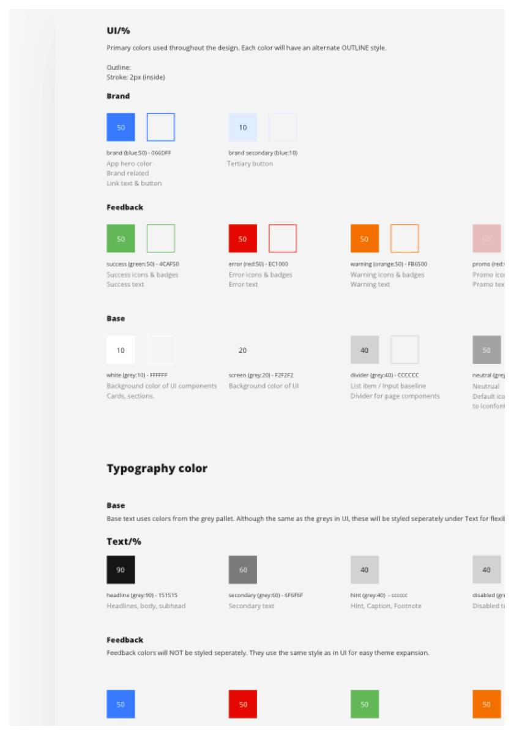514x735 pixels.
Task: Click the hint grey 40 text swatch
Action: tap(365, 570)
